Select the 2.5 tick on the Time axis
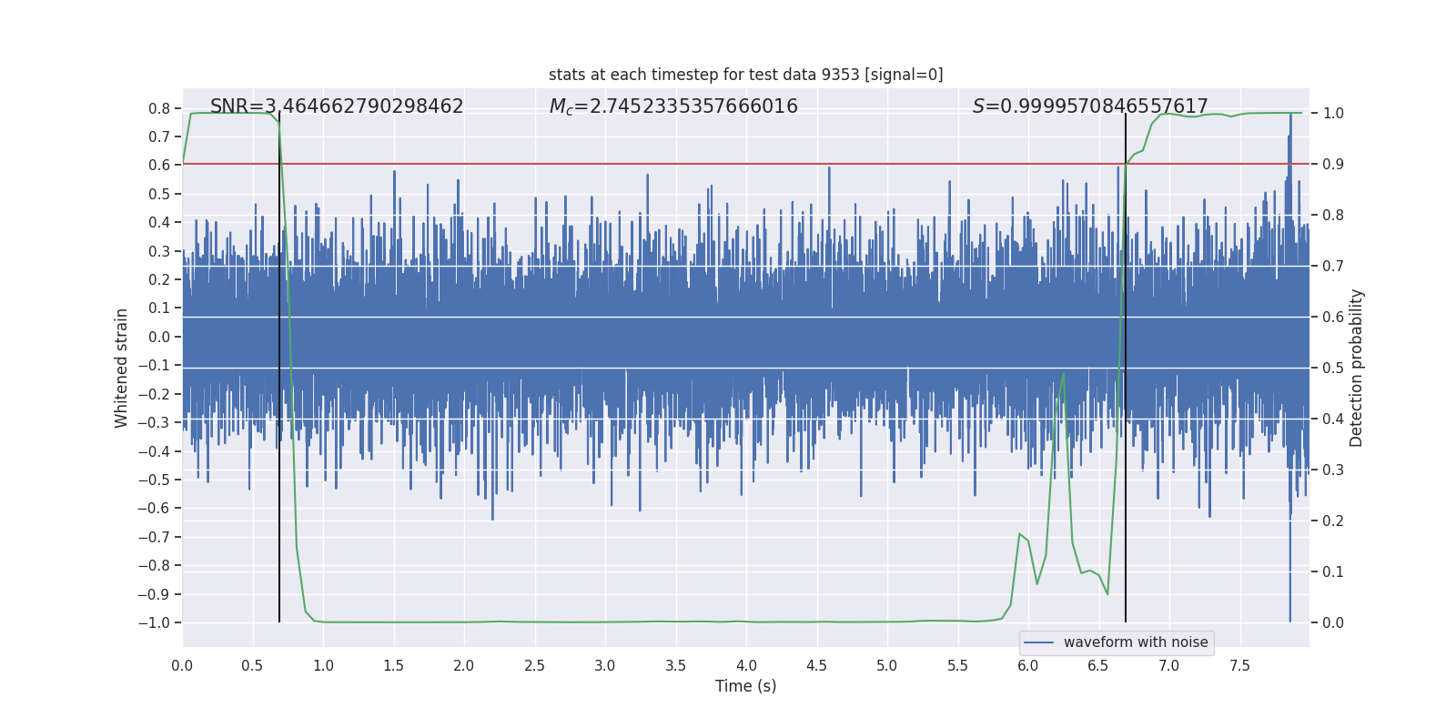 (x=534, y=665)
